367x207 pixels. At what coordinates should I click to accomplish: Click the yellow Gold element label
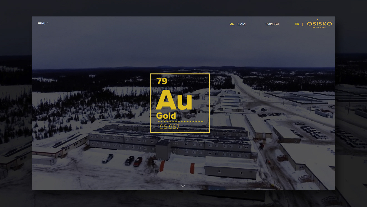166,116
